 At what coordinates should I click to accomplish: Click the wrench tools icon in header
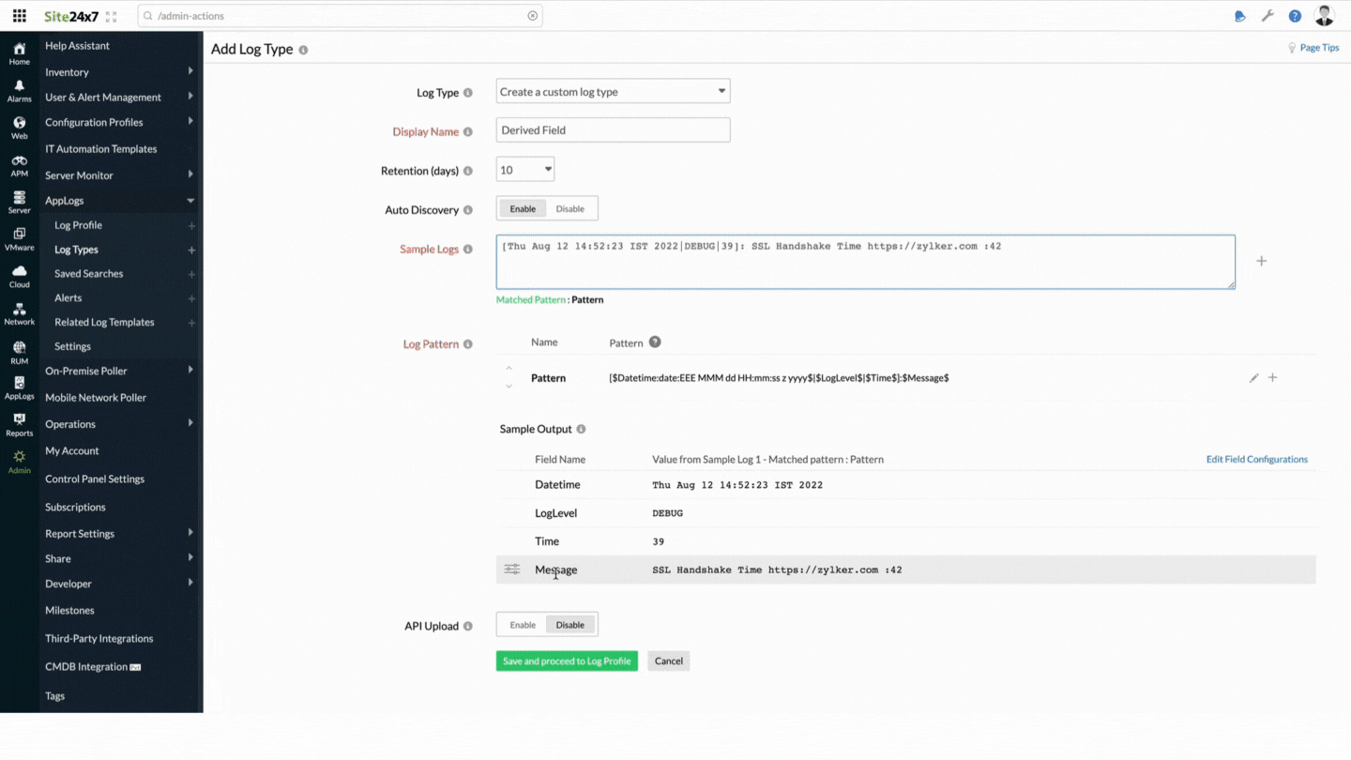(x=1268, y=16)
